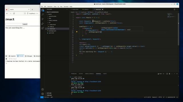Change indentation via Spaces: 4
The image size is (183, 102).
[155, 97]
